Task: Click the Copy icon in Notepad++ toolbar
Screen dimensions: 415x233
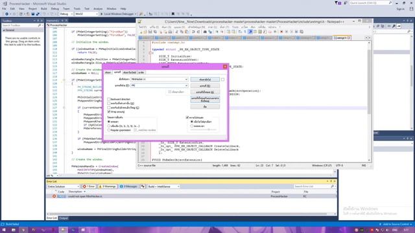Action: 182,32
